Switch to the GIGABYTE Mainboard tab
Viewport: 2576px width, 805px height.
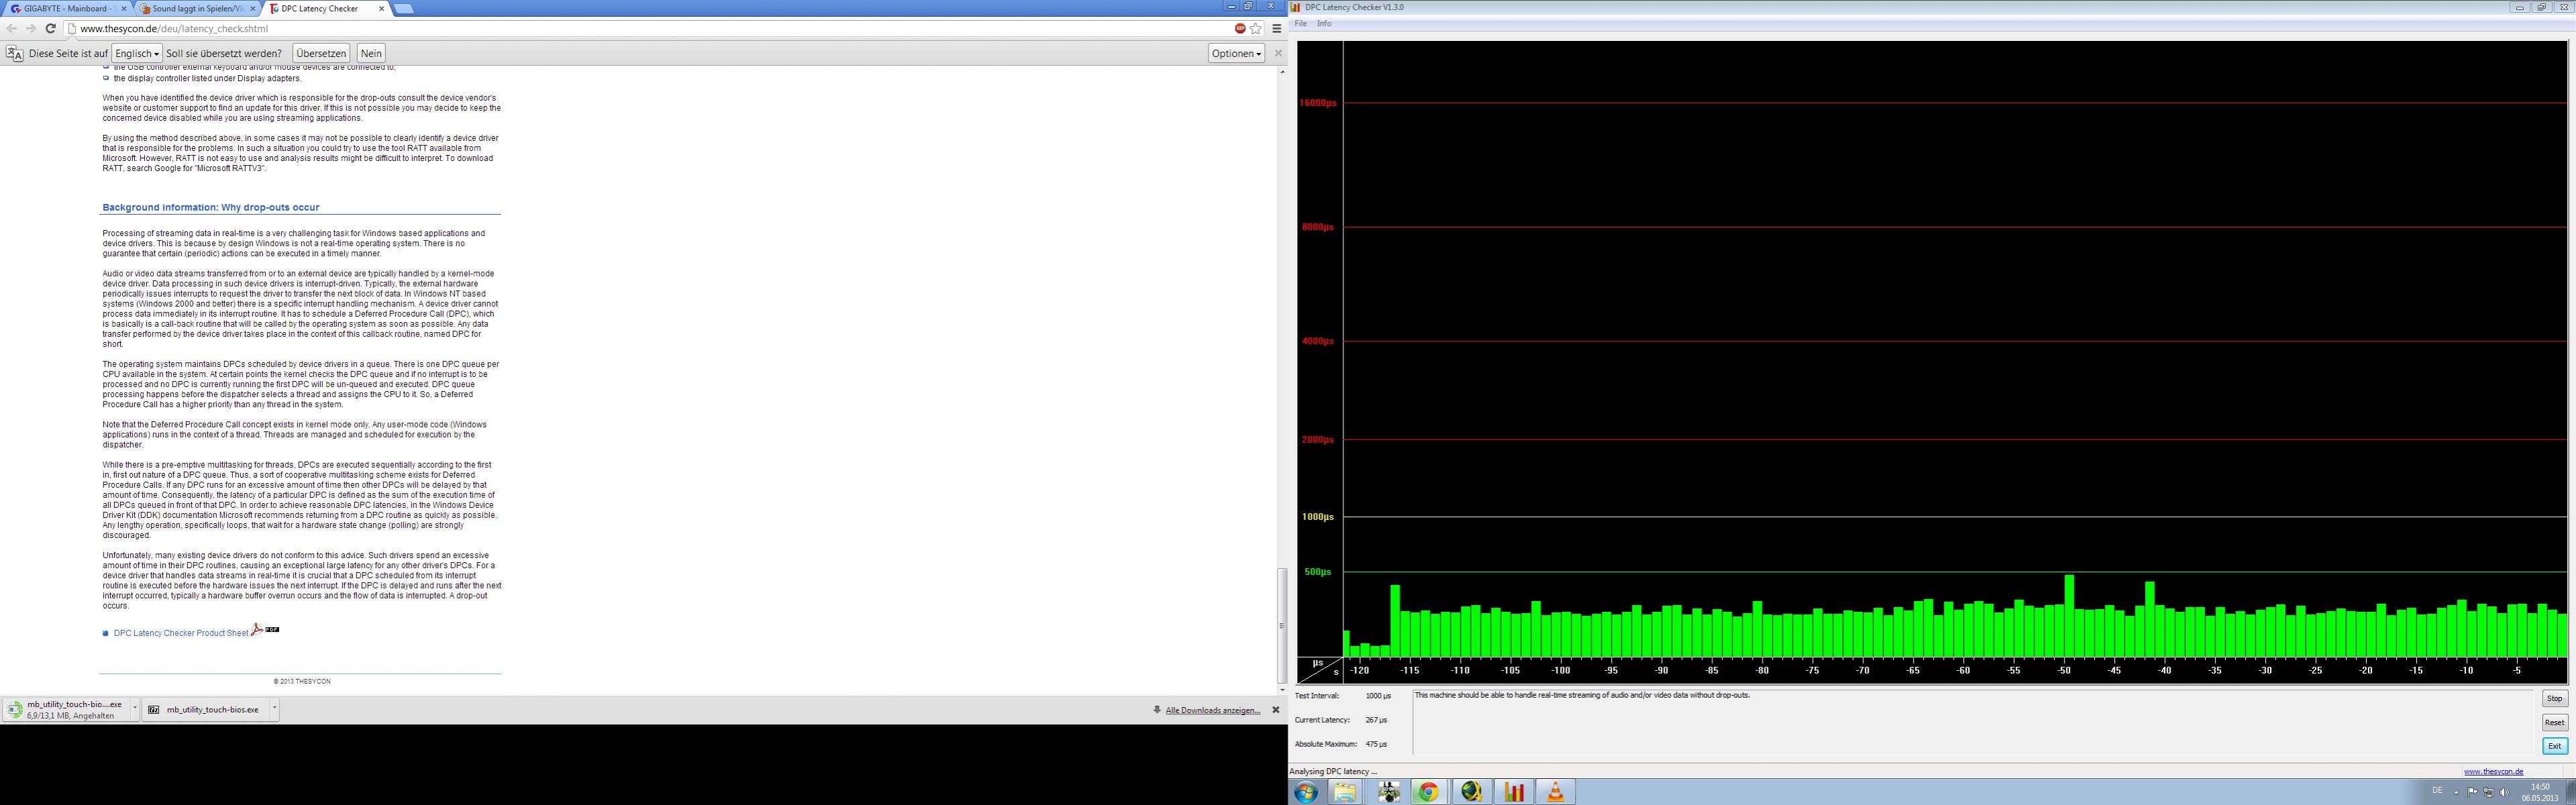(x=66, y=9)
